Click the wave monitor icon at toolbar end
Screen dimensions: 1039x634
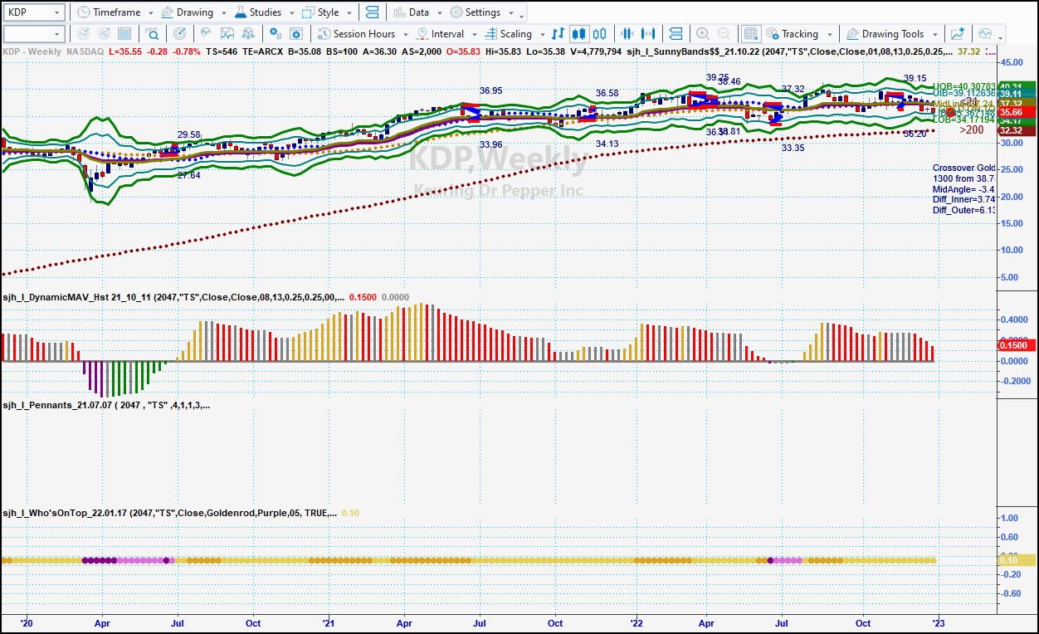pyautogui.click(x=985, y=34)
